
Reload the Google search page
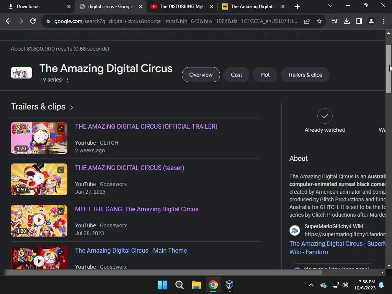click(x=33, y=21)
